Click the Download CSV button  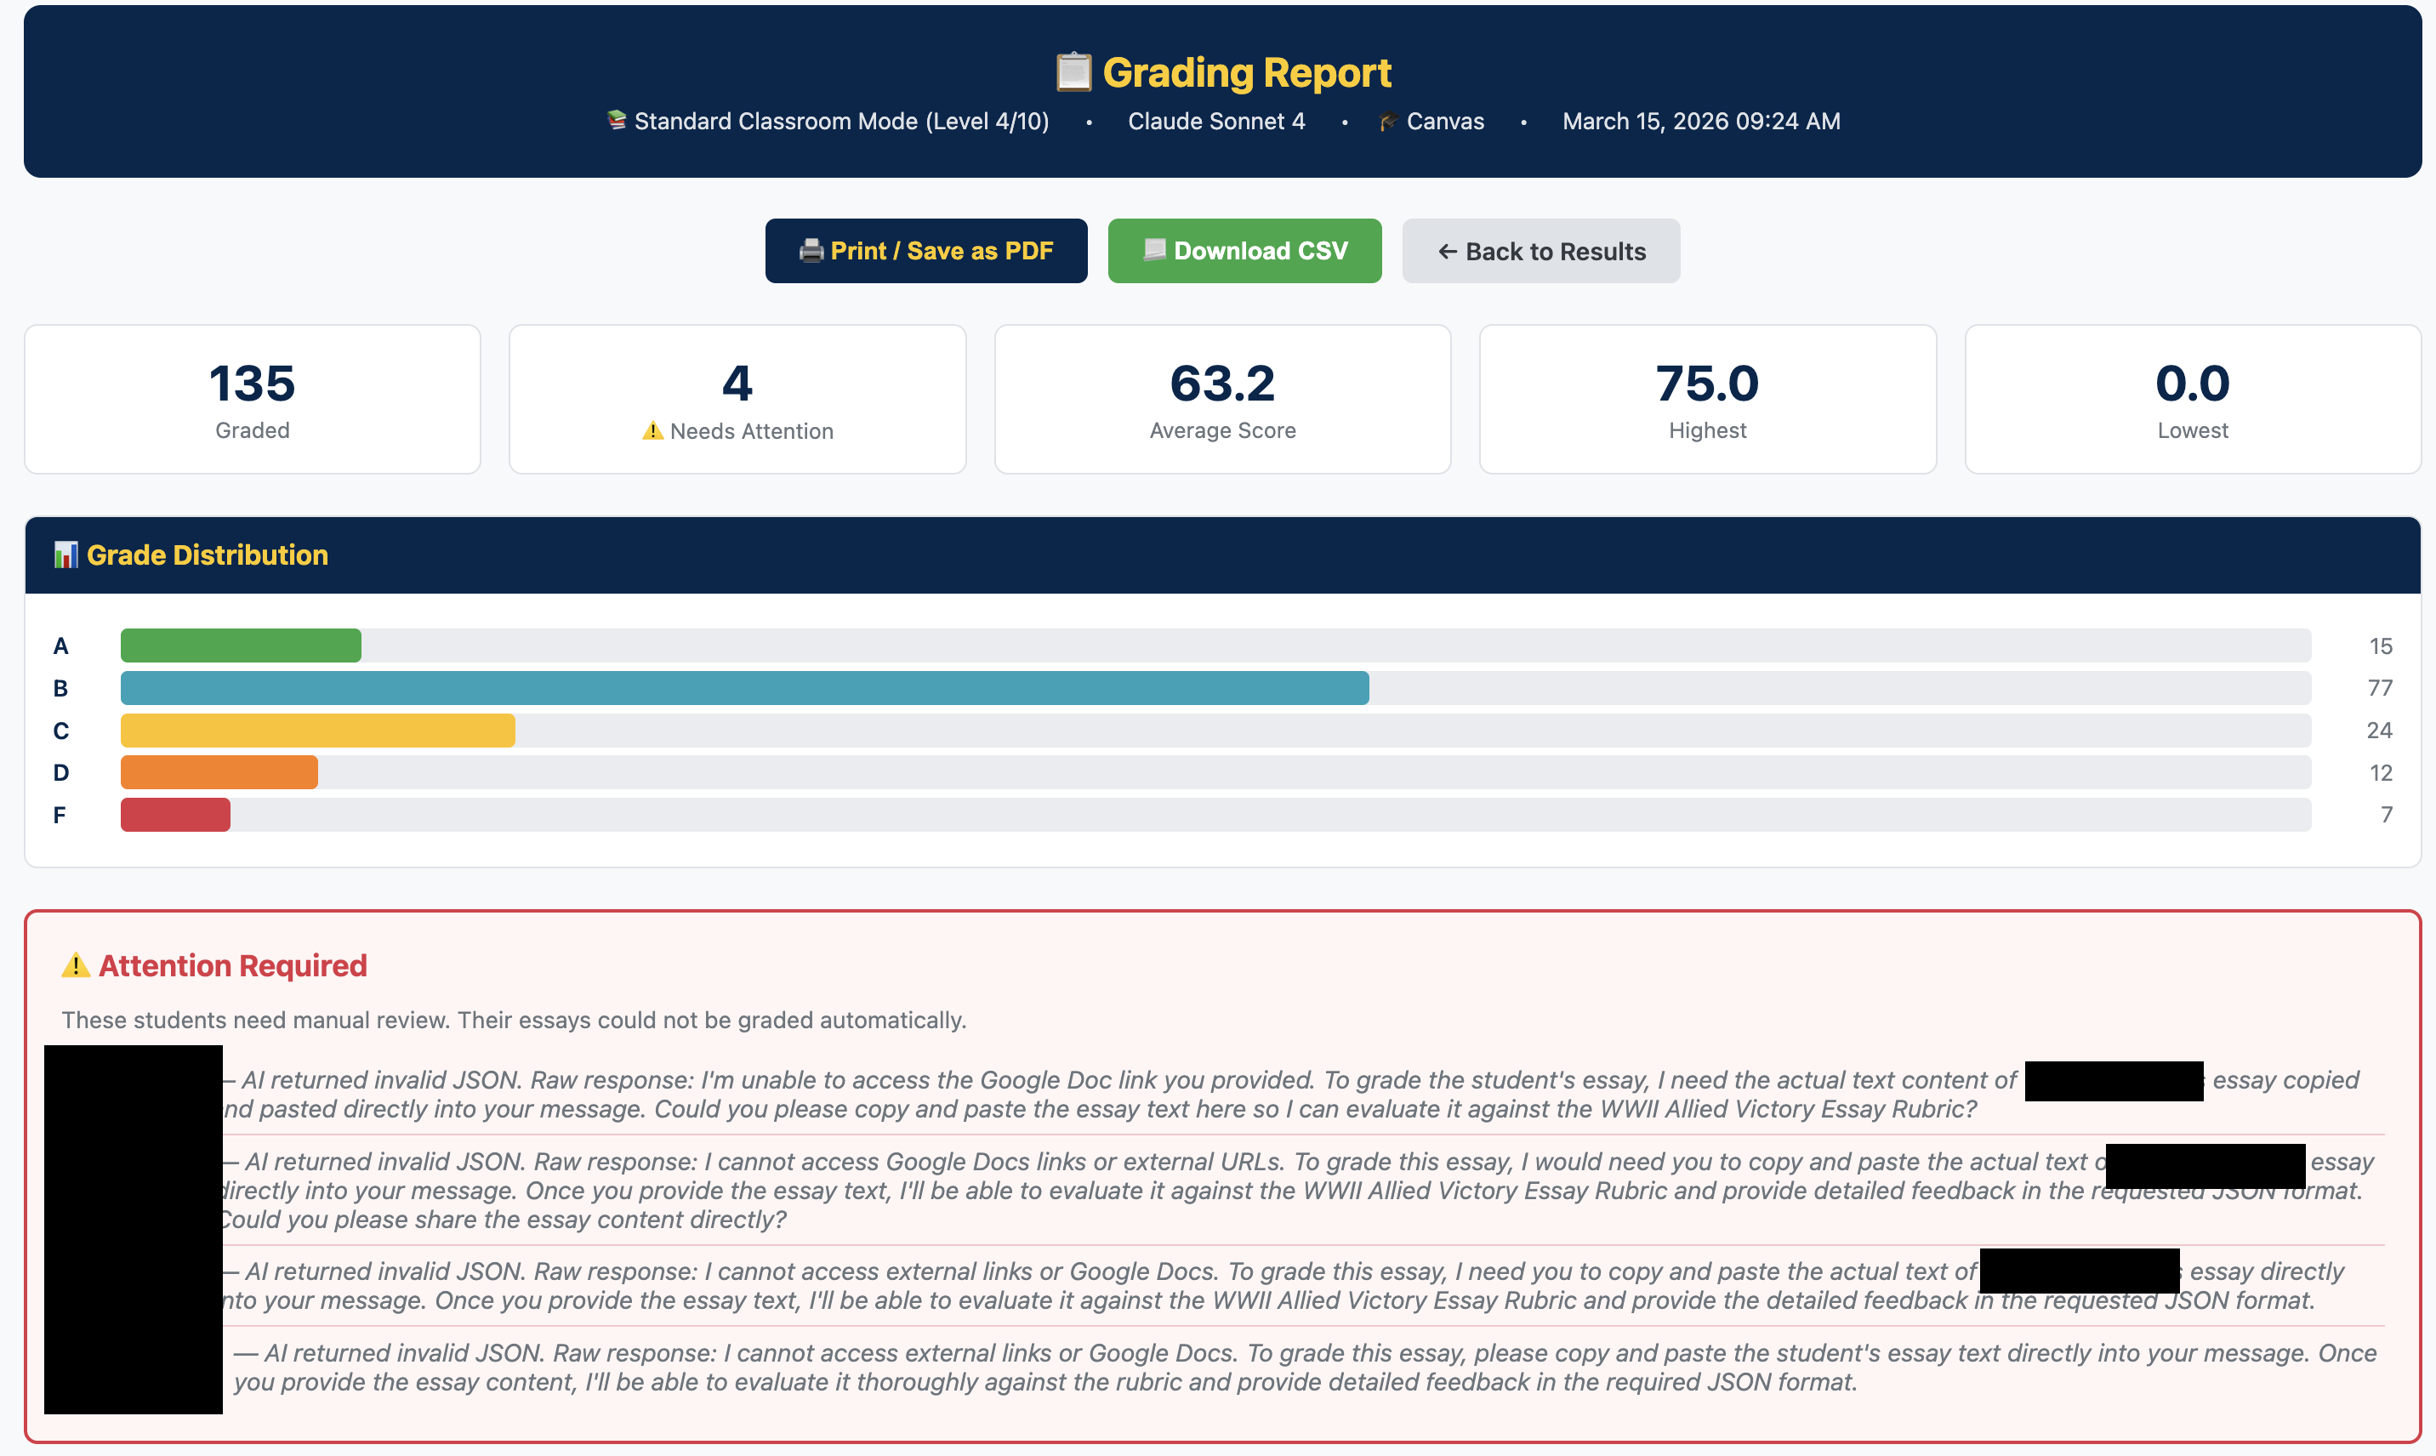click(1244, 251)
